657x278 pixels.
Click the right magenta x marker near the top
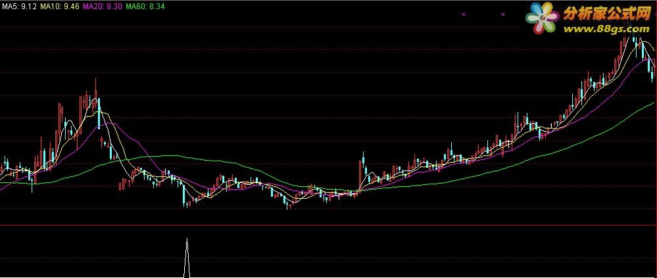pos(503,14)
